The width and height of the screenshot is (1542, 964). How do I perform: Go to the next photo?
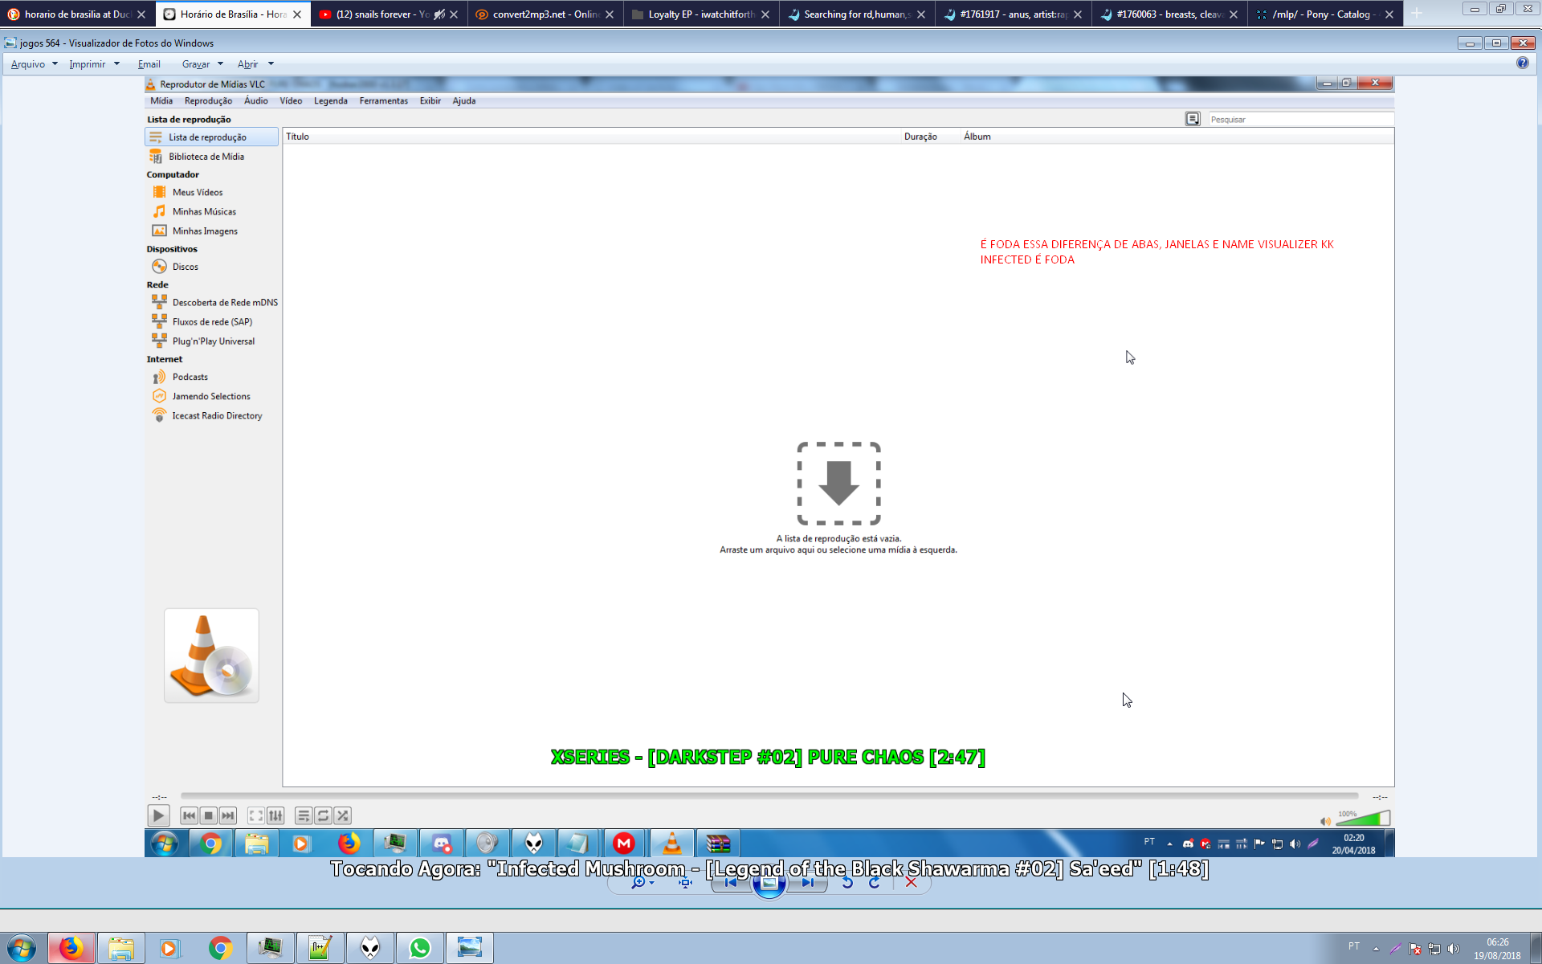808,883
